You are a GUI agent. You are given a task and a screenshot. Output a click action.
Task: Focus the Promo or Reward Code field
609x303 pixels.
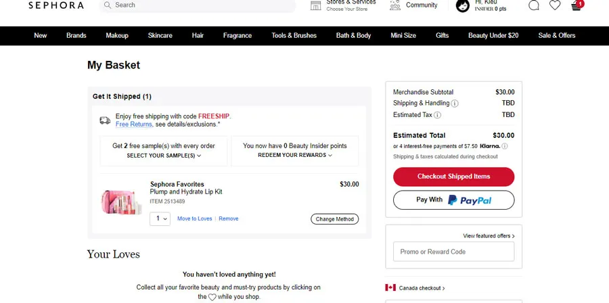pos(453,252)
